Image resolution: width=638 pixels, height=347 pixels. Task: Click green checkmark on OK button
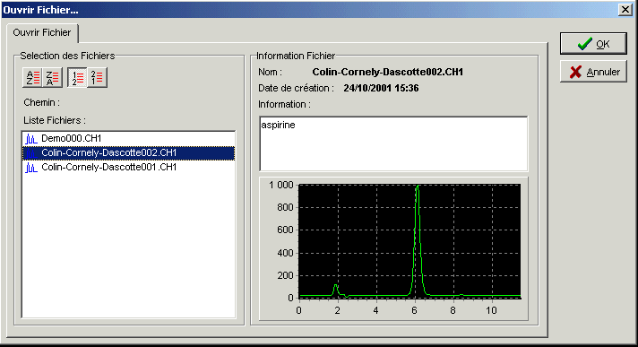point(585,44)
